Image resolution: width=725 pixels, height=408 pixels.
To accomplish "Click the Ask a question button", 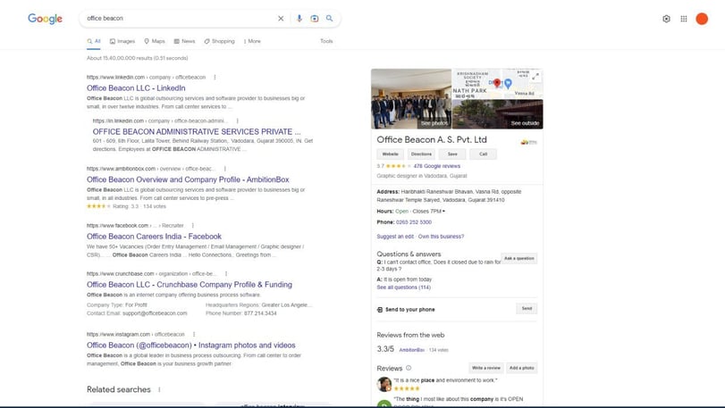I will tap(519, 259).
